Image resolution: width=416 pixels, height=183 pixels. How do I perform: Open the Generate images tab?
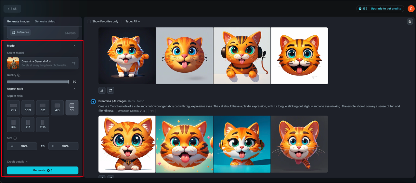click(18, 21)
